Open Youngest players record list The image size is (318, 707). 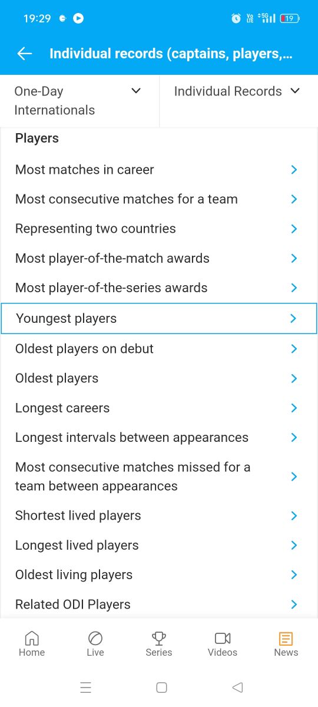[x=159, y=318]
